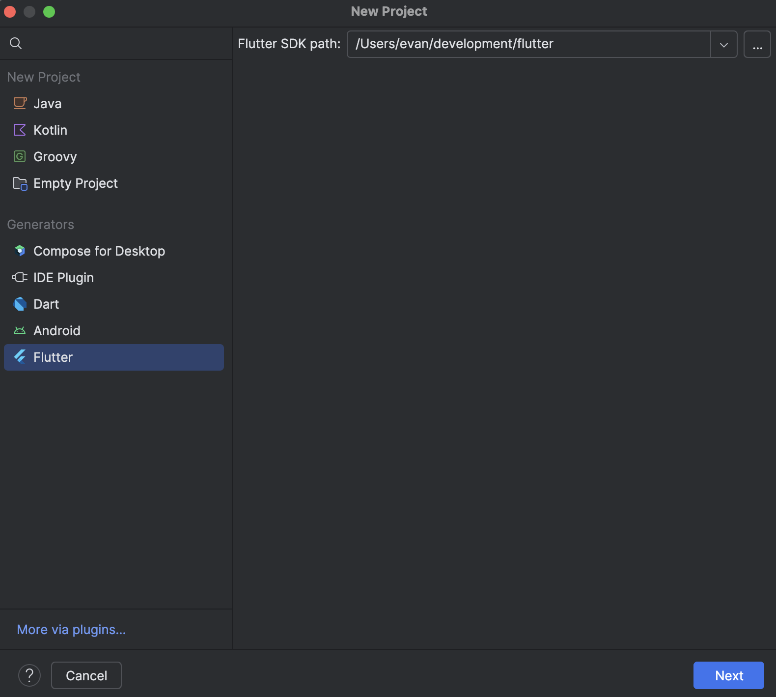The image size is (776, 697).
Task: Proceed with the Next button
Action: (728, 675)
